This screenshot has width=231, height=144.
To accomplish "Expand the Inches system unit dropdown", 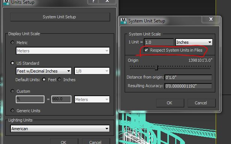I will click(194, 42).
